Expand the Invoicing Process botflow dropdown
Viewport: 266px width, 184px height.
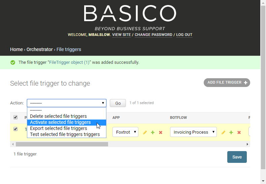point(193,132)
